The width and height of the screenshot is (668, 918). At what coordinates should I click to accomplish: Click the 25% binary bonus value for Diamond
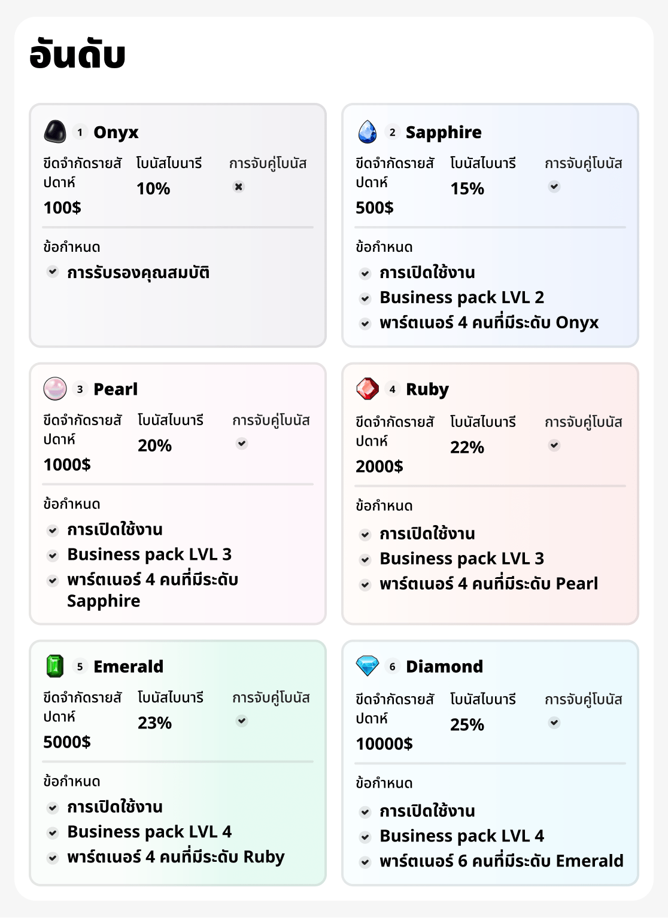[468, 724]
